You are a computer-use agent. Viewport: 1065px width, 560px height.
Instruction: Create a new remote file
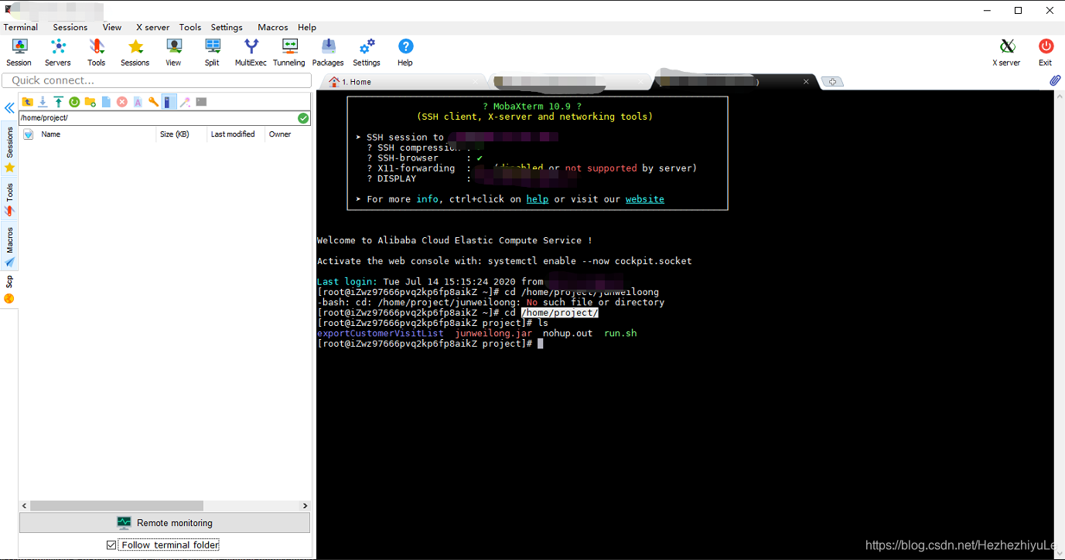coord(106,102)
